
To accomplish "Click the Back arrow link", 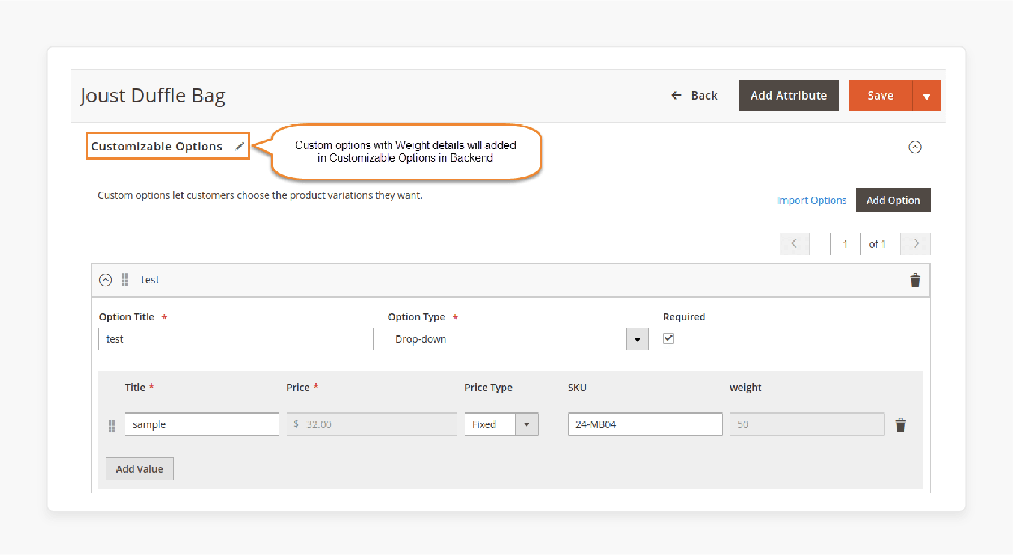I will click(x=694, y=96).
